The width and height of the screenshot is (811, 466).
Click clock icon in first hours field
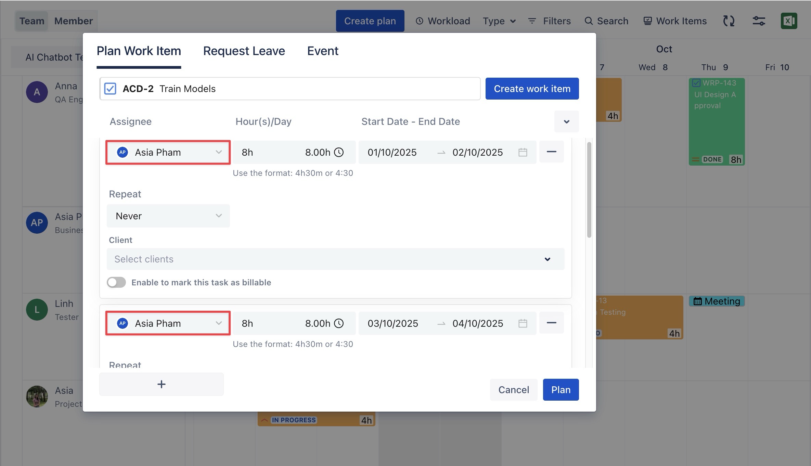(x=339, y=152)
